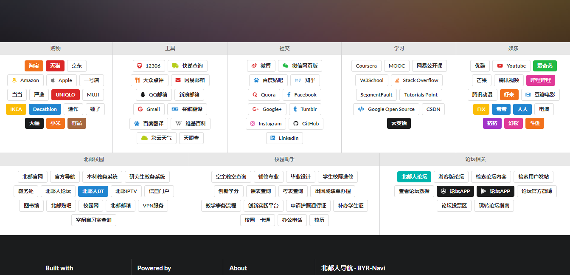Viewport: 570px width, 275px height.
Task: Open 北邮人BT button
Action: click(93, 191)
